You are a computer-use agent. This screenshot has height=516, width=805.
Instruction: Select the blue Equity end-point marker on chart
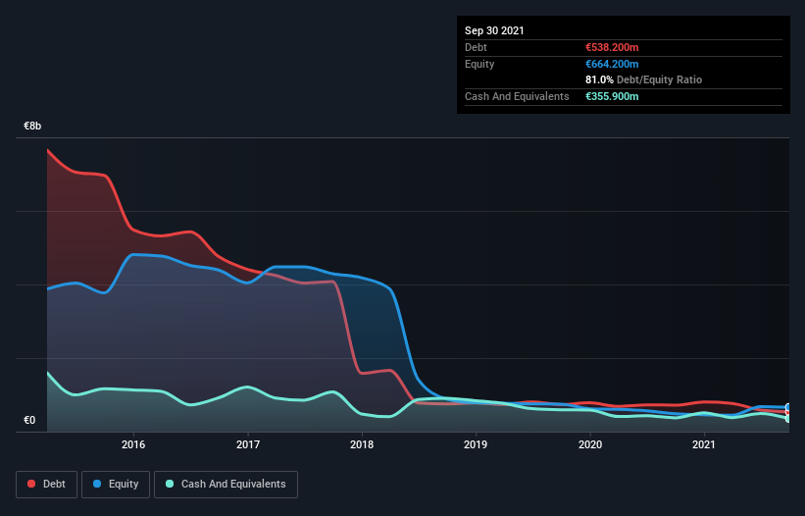[x=788, y=408]
